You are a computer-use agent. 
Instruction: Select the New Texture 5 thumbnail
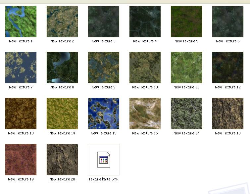tap(186, 22)
